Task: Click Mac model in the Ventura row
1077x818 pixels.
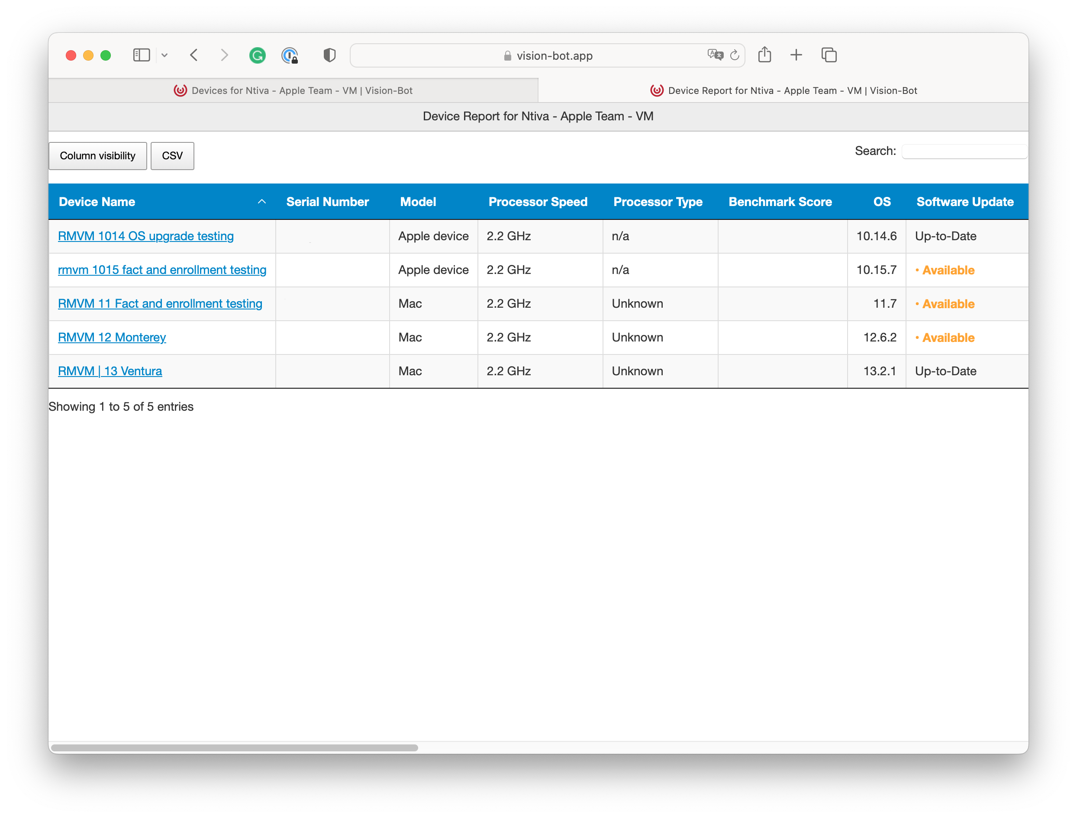Action: pos(410,371)
